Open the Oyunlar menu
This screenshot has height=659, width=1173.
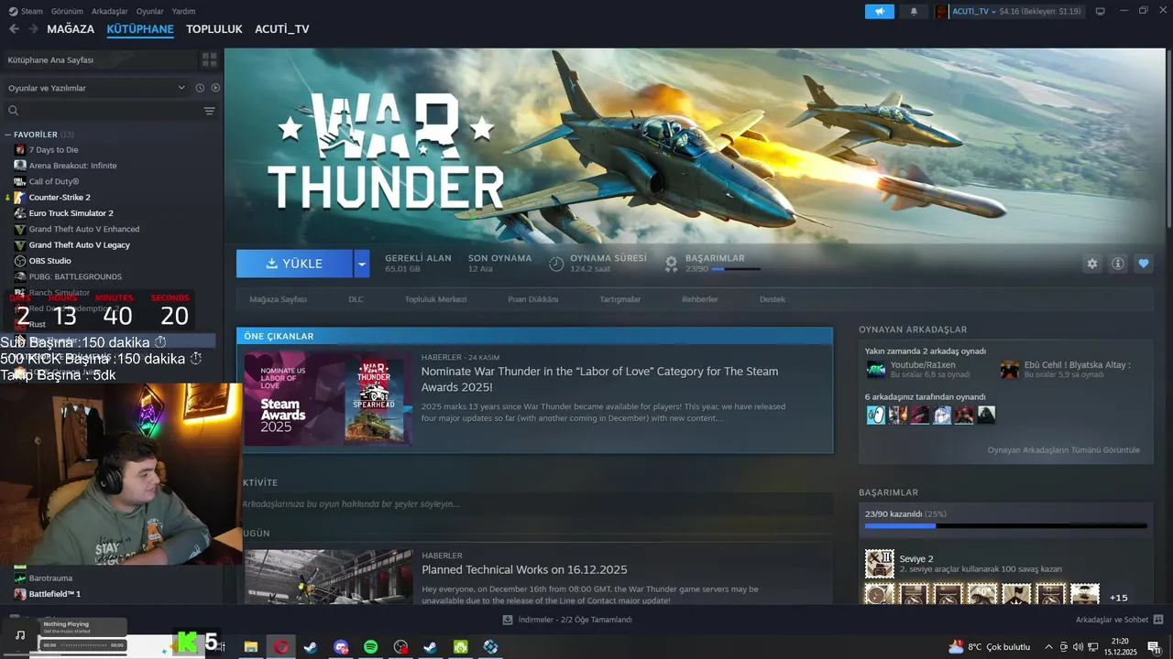(149, 11)
